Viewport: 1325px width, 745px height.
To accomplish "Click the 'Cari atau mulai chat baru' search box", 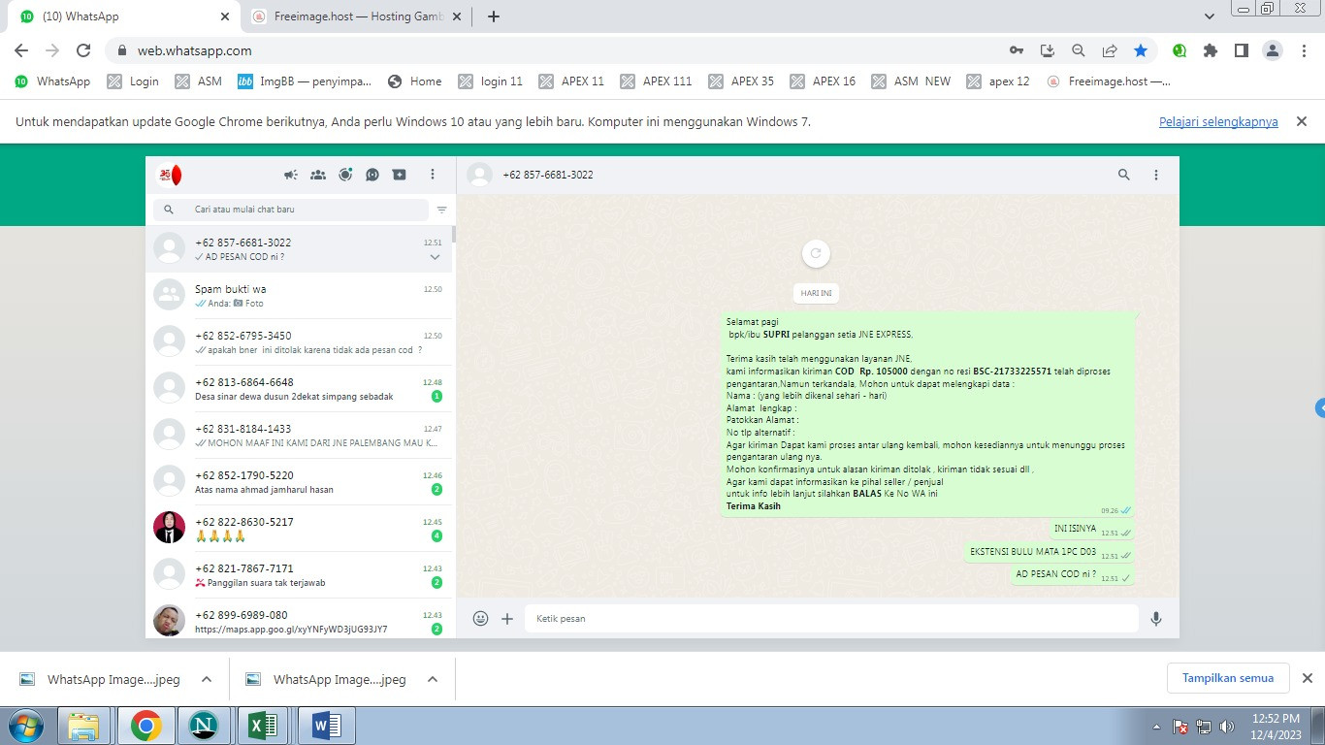I will pos(290,210).
